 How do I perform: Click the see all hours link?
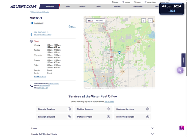(x=109, y=102)
